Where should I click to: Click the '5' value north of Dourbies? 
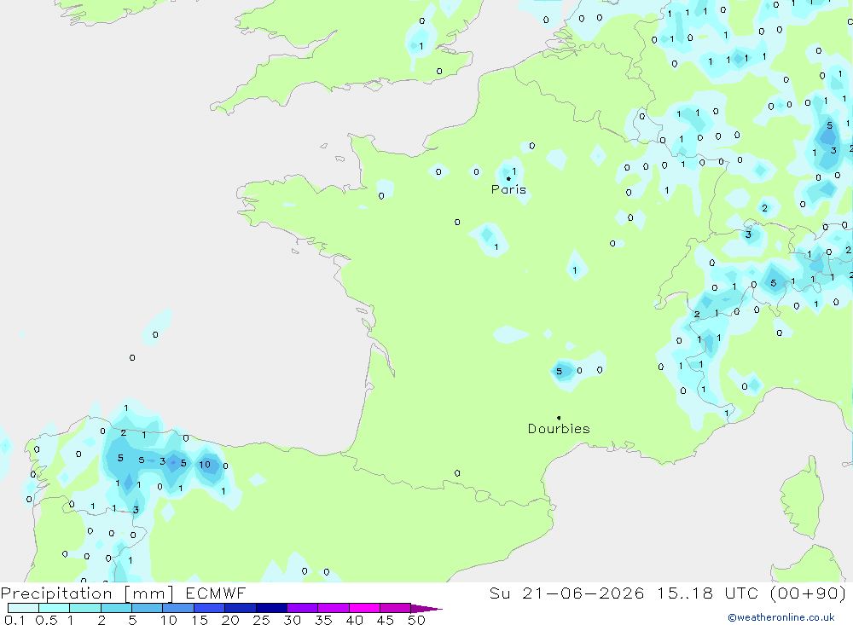tap(559, 372)
